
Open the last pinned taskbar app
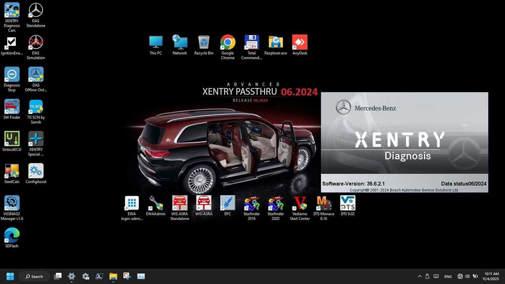point(141,276)
